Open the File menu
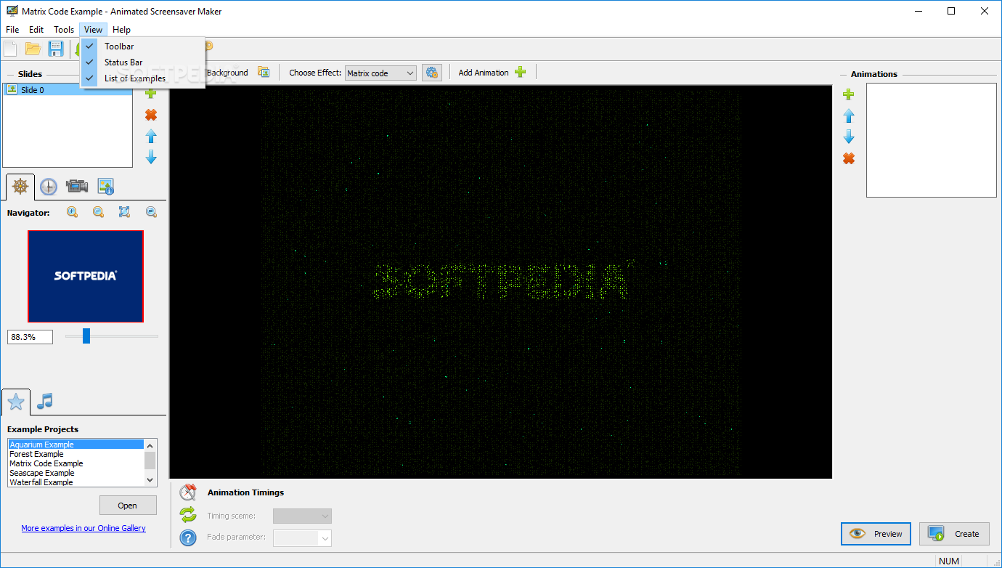 (12, 30)
